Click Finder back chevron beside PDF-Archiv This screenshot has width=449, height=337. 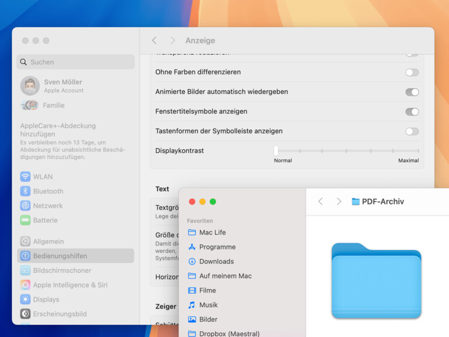(320, 201)
